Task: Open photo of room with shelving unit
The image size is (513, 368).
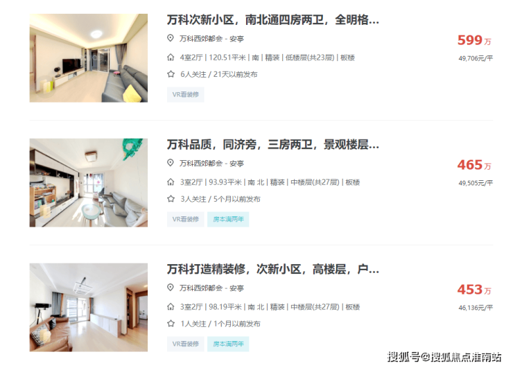Action: pyautogui.click(x=89, y=182)
